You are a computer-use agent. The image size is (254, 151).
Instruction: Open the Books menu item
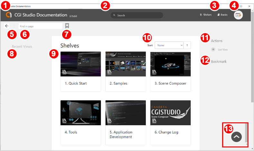tap(222, 15)
